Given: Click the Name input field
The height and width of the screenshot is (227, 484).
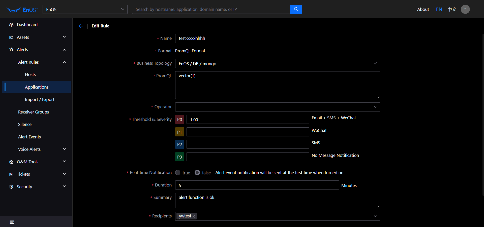Looking at the screenshot, I should tap(278, 39).
